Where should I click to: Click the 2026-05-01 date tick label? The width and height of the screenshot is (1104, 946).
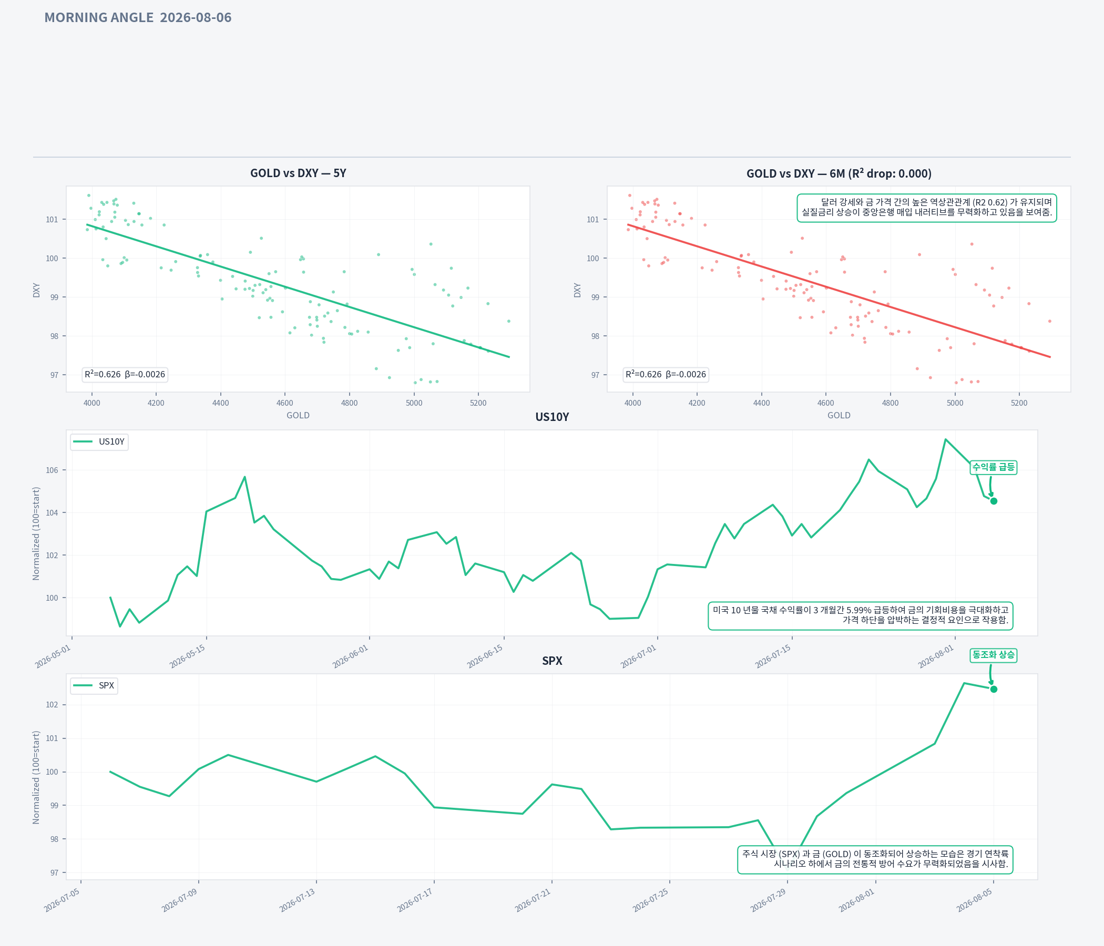[53, 656]
